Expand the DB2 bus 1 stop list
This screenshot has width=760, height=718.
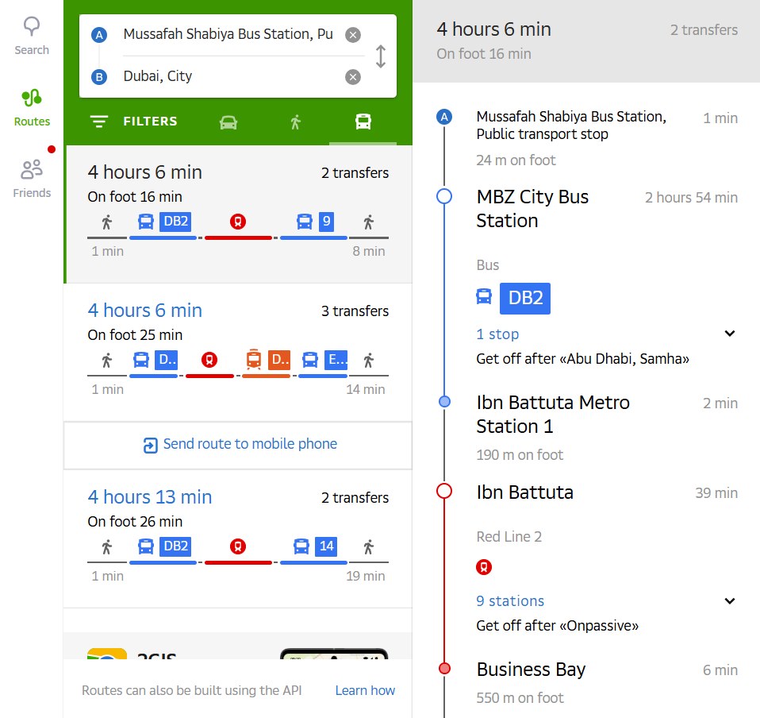(x=730, y=334)
